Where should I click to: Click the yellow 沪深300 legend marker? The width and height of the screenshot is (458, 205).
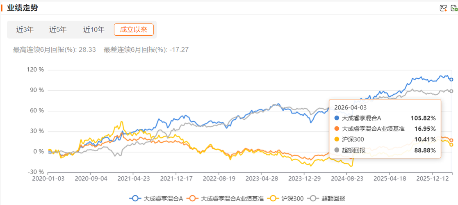click(273, 198)
